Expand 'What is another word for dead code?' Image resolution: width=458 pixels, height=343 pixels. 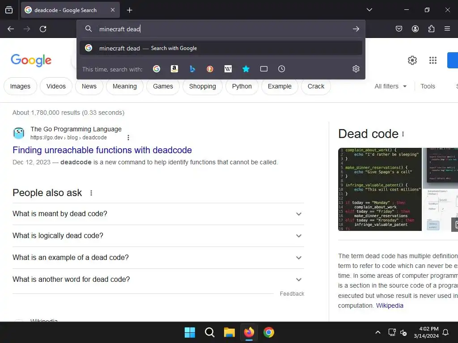[158, 280]
